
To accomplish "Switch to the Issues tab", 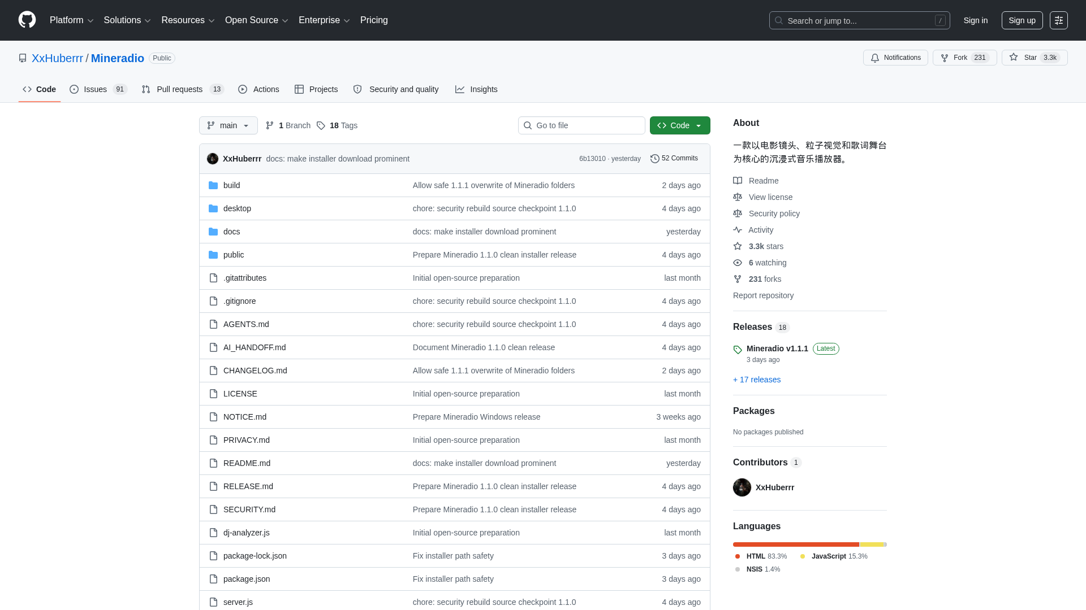I will click(98, 89).
